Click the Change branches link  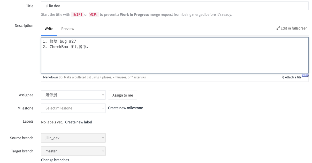pos(55,160)
